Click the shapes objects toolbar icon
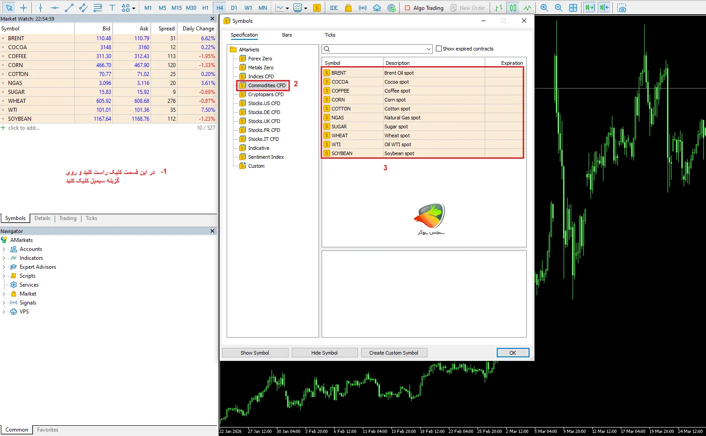The width and height of the screenshot is (706, 436). [125, 8]
